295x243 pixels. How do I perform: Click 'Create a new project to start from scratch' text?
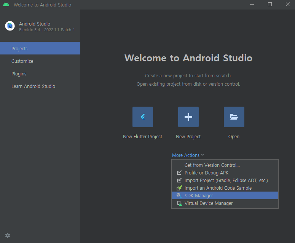click(x=188, y=76)
